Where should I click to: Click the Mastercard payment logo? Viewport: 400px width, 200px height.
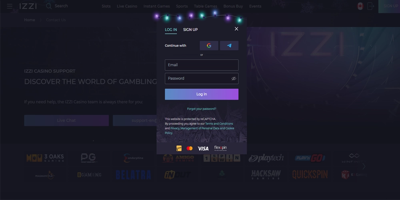[x=190, y=148]
